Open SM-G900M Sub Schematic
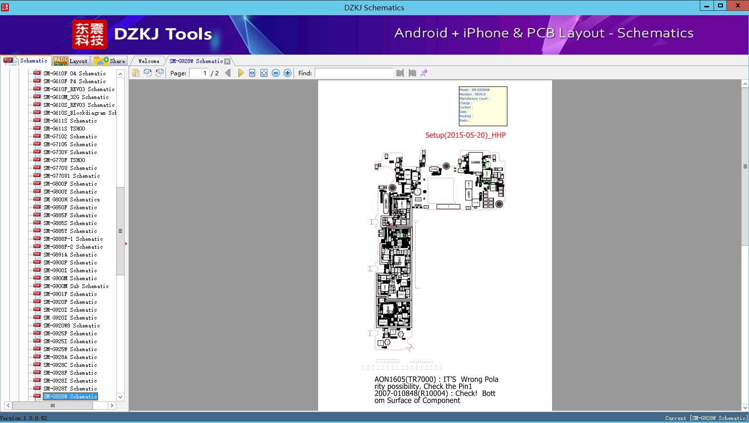This screenshot has width=749, height=423. (x=76, y=286)
